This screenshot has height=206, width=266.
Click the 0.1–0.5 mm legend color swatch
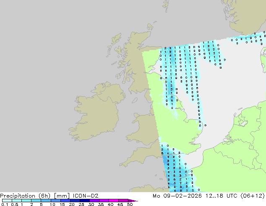7,201
